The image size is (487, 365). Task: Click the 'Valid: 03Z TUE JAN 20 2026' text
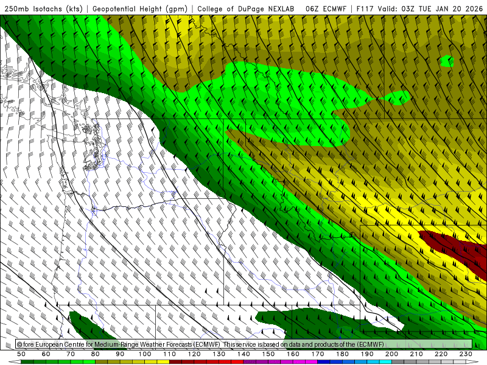click(430, 9)
